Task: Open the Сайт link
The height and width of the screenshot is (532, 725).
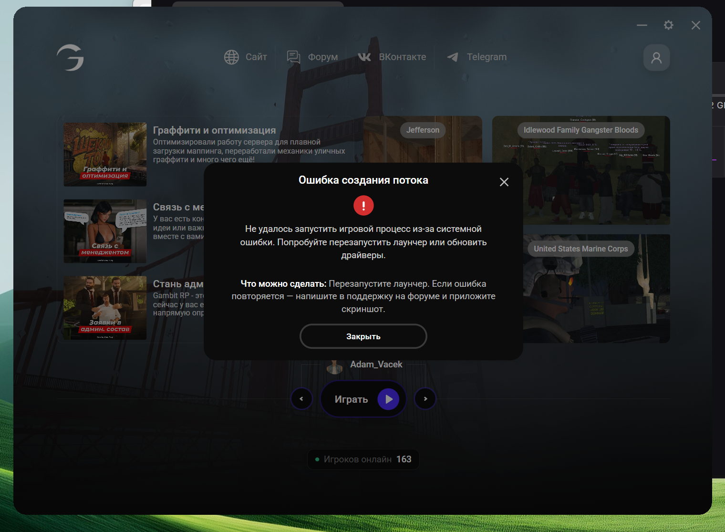Action: click(x=256, y=57)
